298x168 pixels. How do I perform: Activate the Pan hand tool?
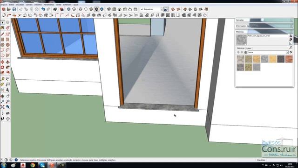[8, 96]
